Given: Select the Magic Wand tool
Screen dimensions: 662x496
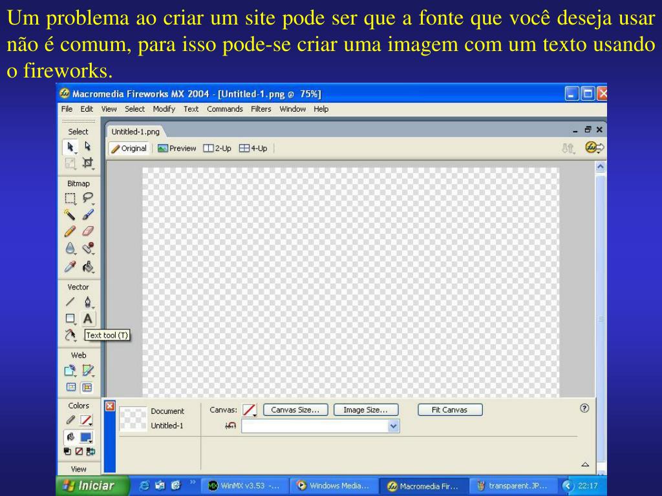Looking at the screenshot, I should [70, 214].
